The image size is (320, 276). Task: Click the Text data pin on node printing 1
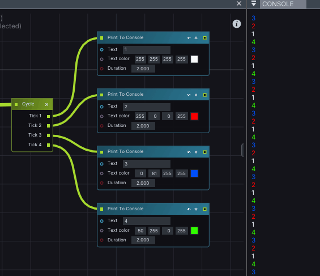(x=101, y=50)
